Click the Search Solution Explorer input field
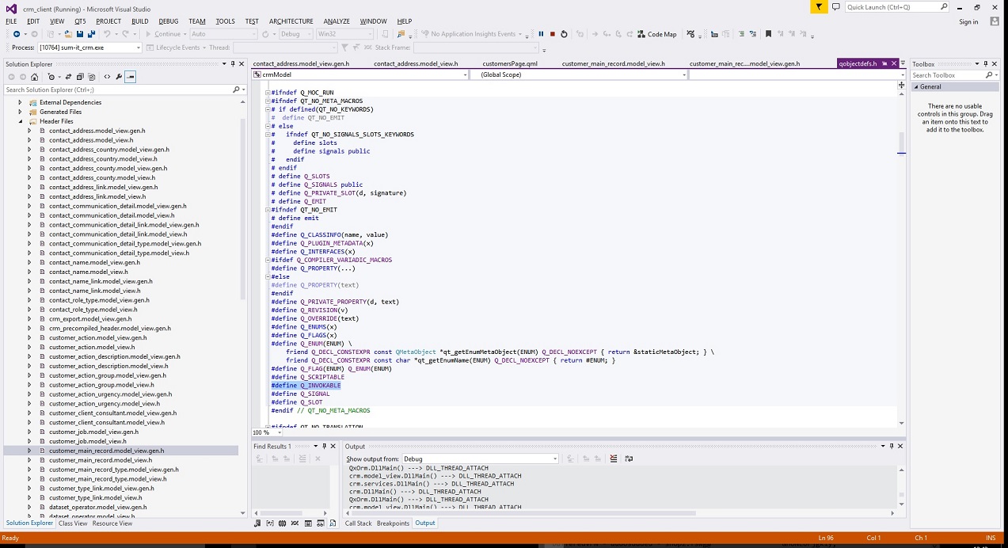Screen dimensions: 1008x548 (117, 89)
